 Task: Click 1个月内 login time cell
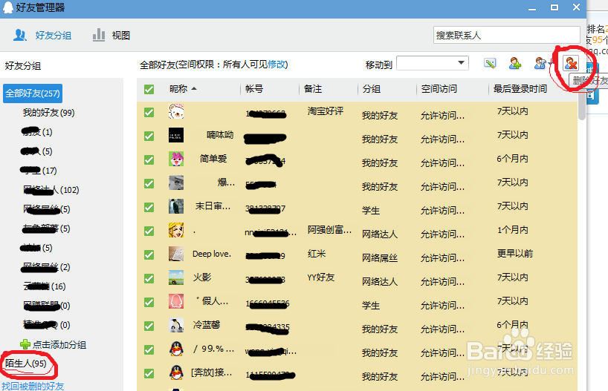click(513, 230)
